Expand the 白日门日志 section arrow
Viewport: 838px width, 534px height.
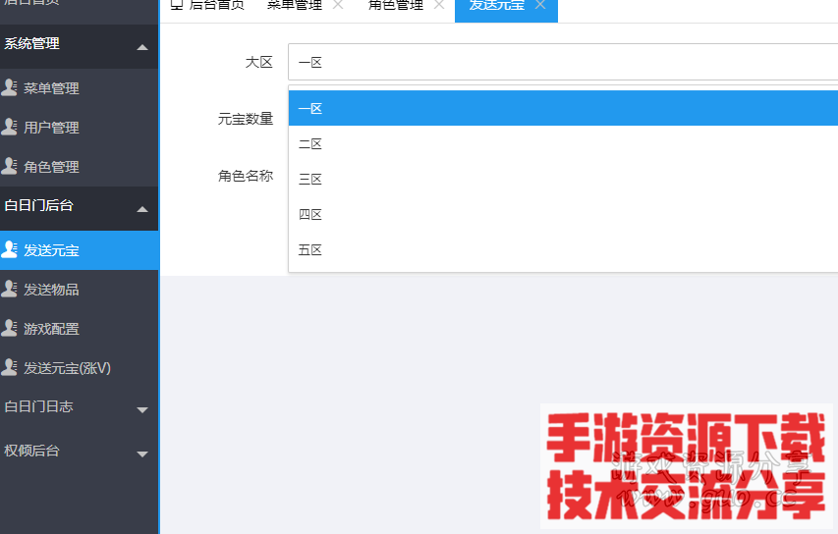142,410
